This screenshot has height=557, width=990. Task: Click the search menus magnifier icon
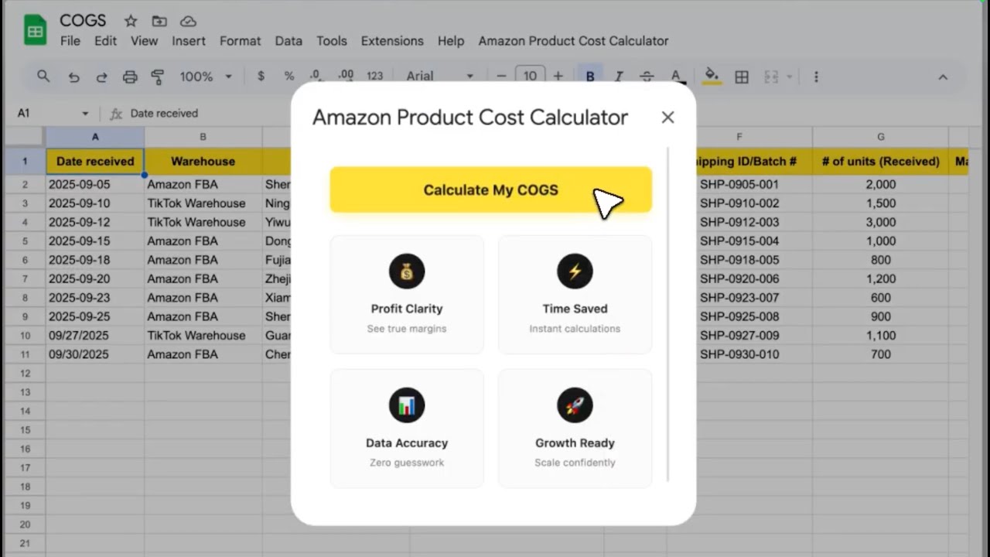click(43, 76)
